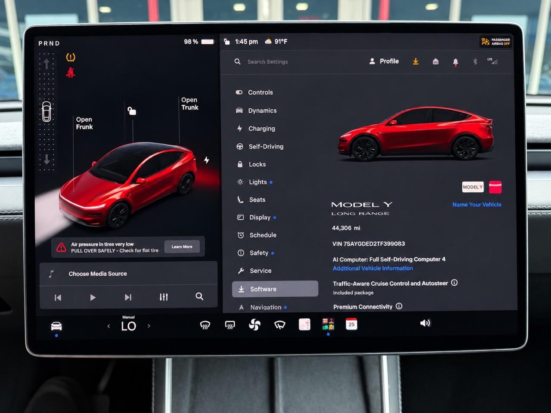Screen dimensions: 551x413
Task: Tap the rear window defrost icon
Action: point(230,325)
